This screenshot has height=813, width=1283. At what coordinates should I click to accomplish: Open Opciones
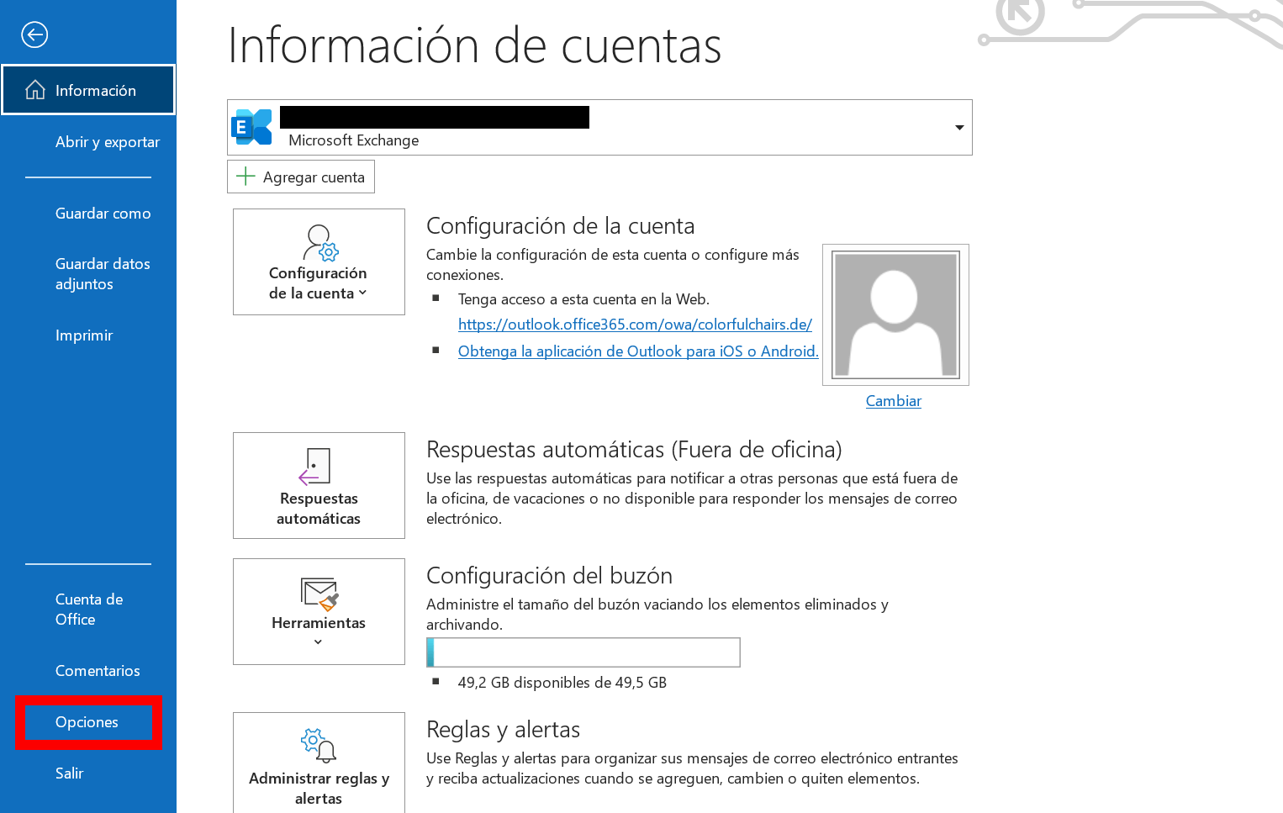[x=88, y=722]
